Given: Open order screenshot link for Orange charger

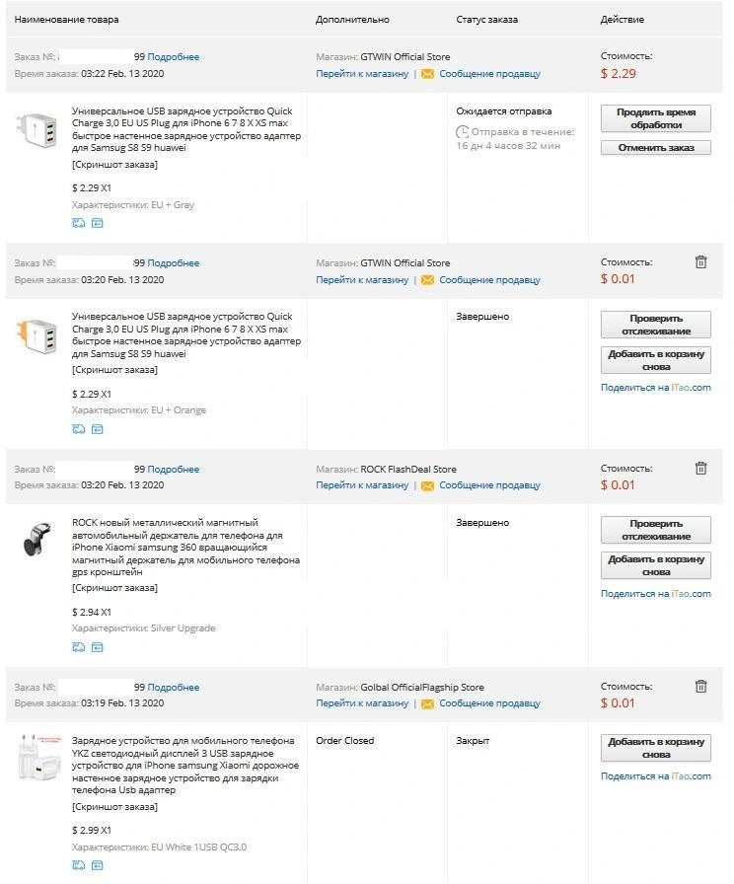Looking at the screenshot, I should 115,370.
